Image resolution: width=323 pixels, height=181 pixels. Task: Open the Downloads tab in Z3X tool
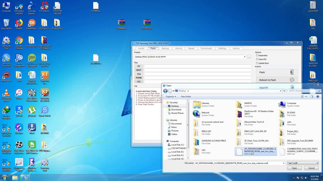(x=206, y=48)
